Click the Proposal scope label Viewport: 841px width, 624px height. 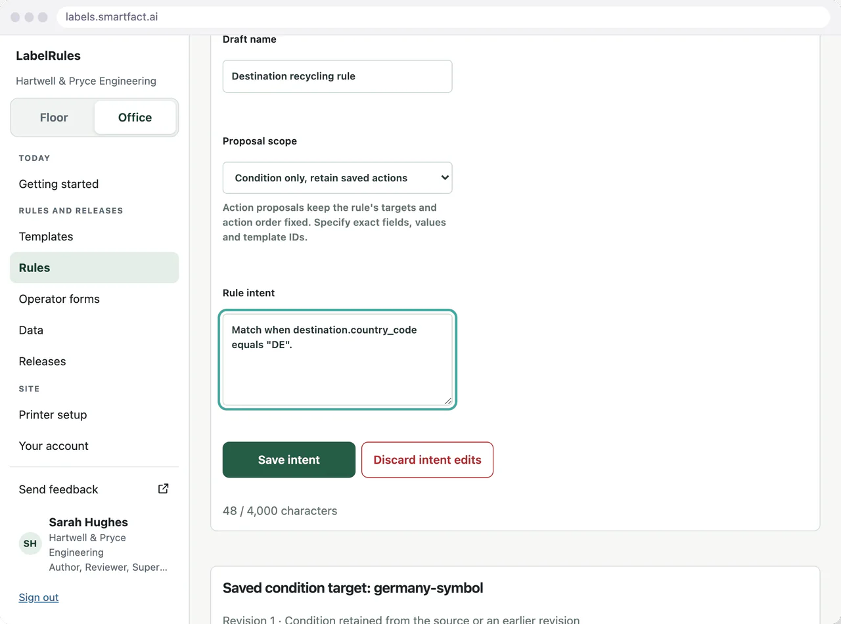tap(260, 141)
